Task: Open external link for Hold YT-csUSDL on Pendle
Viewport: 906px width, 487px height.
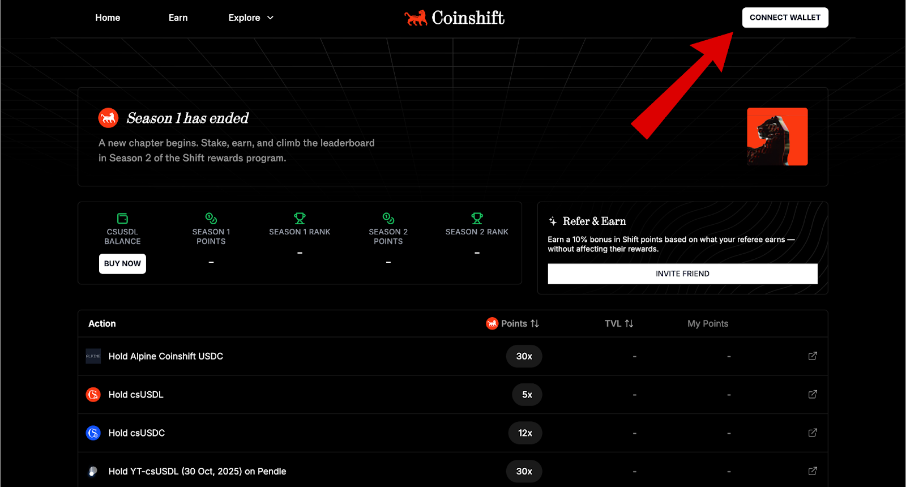Action: [x=813, y=471]
